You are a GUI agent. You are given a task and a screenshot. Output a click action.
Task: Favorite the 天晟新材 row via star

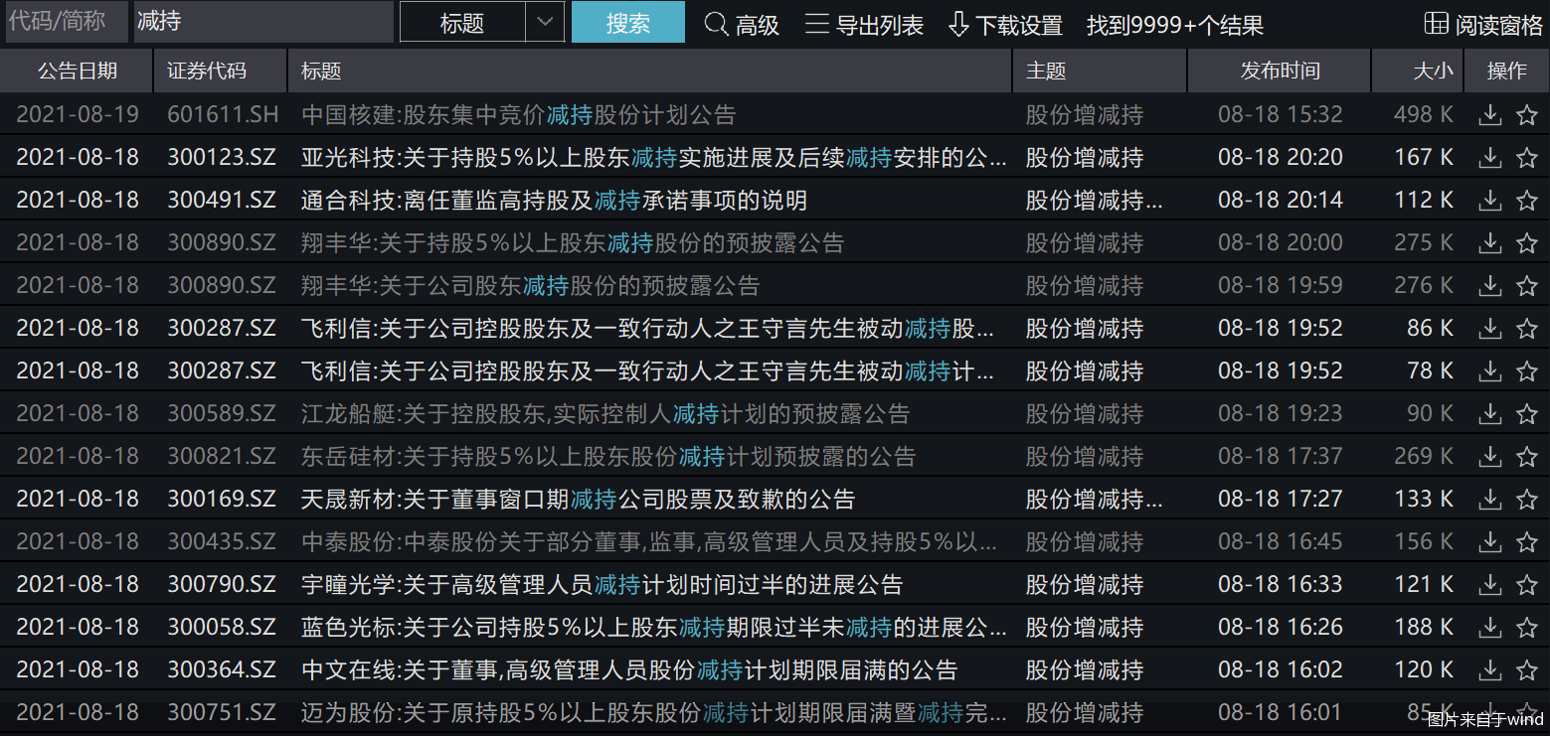coord(1527,500)
